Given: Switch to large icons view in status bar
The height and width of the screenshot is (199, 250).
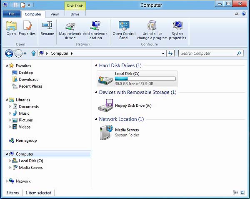Looking at the screenshot, I should [x=243, y=193].
